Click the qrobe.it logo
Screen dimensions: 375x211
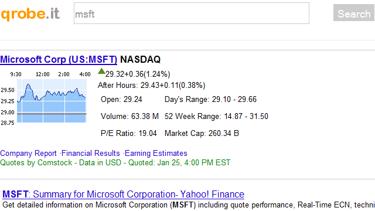(x=30, y=14)
